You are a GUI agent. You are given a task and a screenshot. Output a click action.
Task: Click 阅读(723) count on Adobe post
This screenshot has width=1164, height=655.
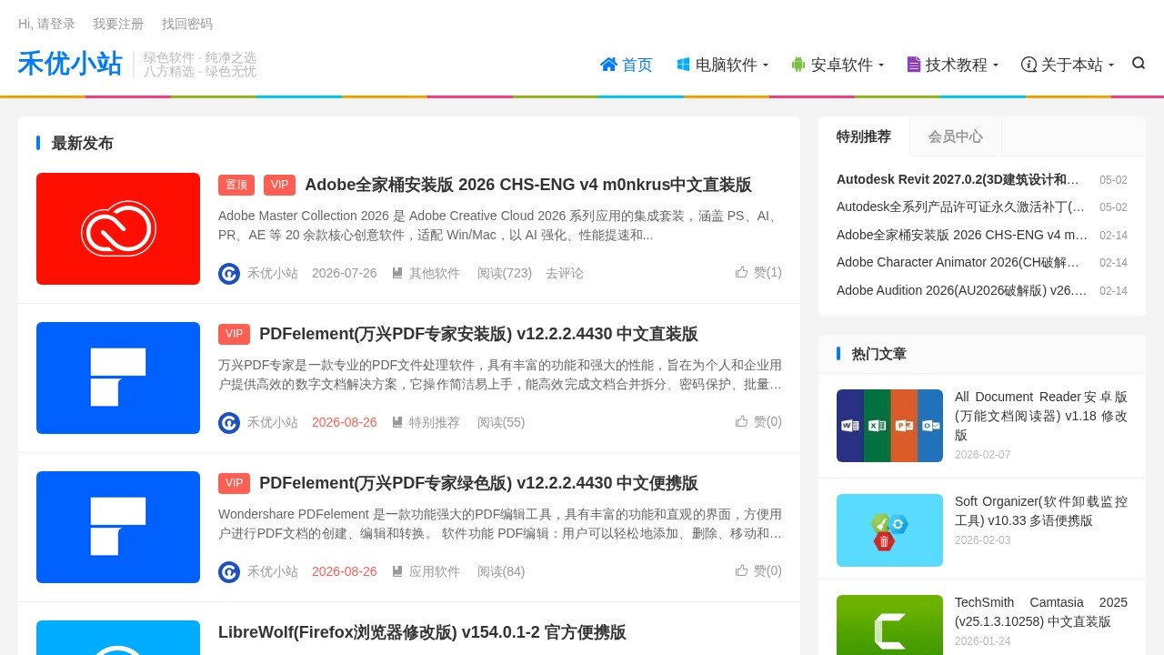[505, 273]
